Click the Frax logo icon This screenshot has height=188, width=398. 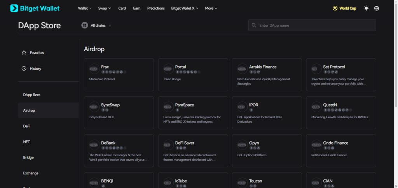pos(94,69)
